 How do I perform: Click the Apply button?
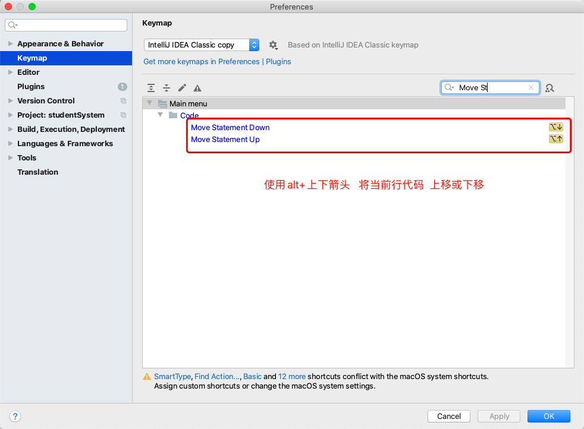499,416
